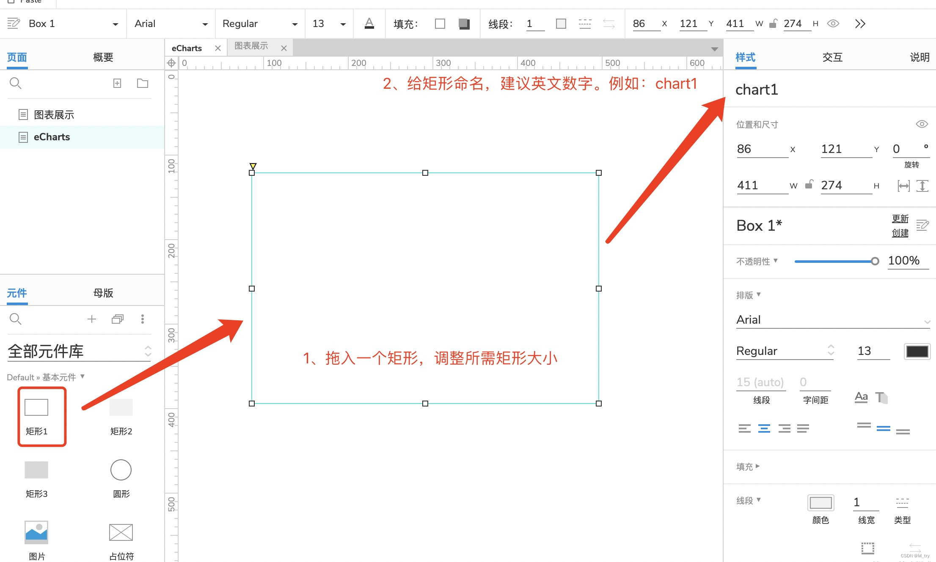The height and width of the screenshot is (562, 936).
Task: Align text to bottom vertically
Action: click(903, 431)
